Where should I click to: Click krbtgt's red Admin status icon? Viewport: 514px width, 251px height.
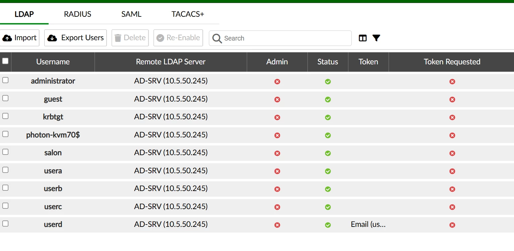click(277, 117)
